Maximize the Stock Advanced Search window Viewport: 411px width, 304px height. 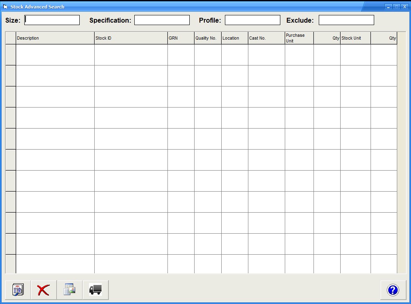(x=396, y=7)
